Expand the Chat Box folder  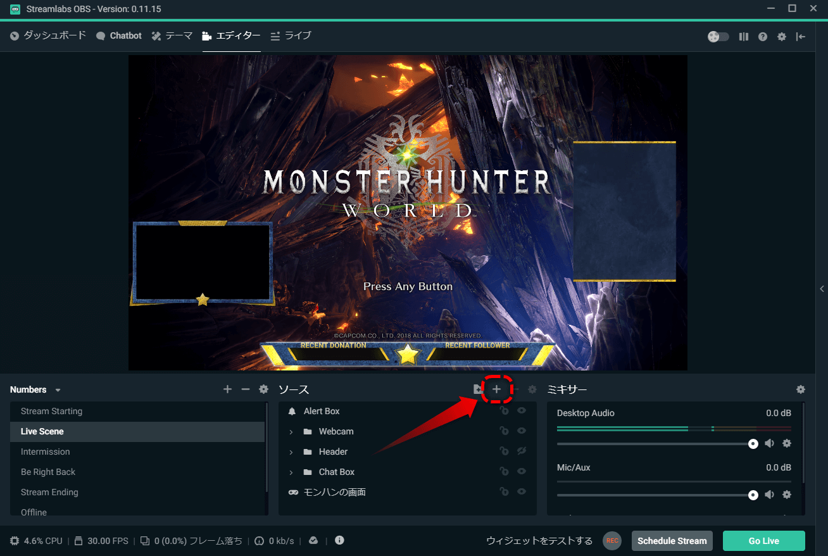click(291, 472)
